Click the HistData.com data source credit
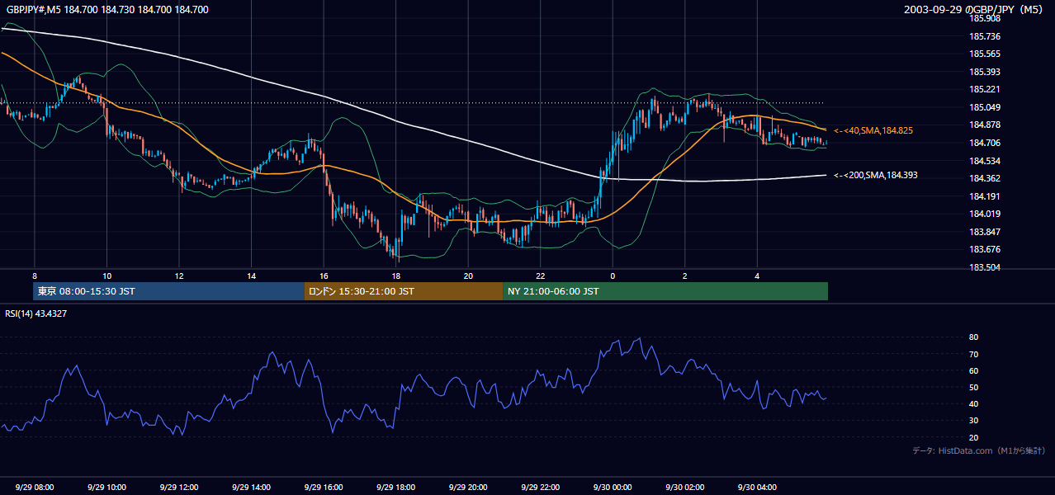The image size is (1055, 495). click(978, 450)
